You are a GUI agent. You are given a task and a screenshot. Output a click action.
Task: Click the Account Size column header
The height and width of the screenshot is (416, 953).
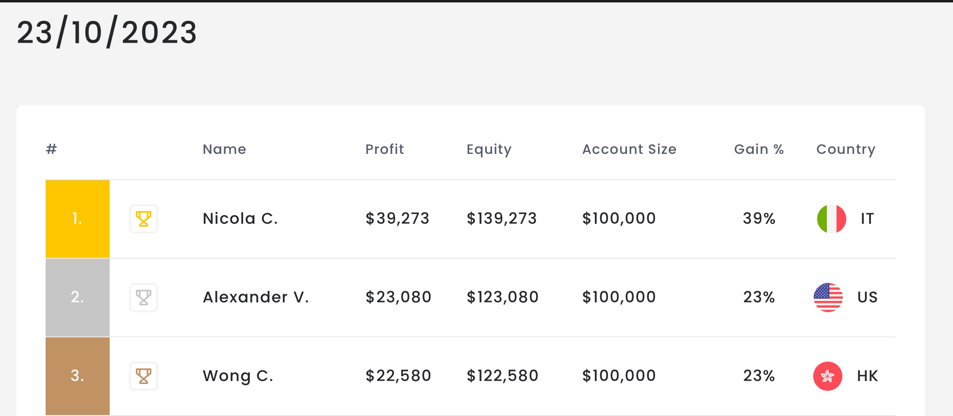pos(629,149)
